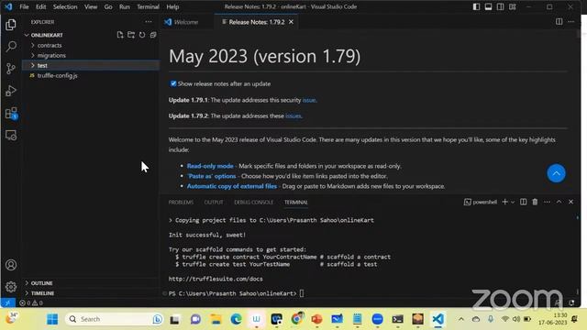587x330 pixels.
Task: Split the terminal panel
Action: (x=524, y=202)
